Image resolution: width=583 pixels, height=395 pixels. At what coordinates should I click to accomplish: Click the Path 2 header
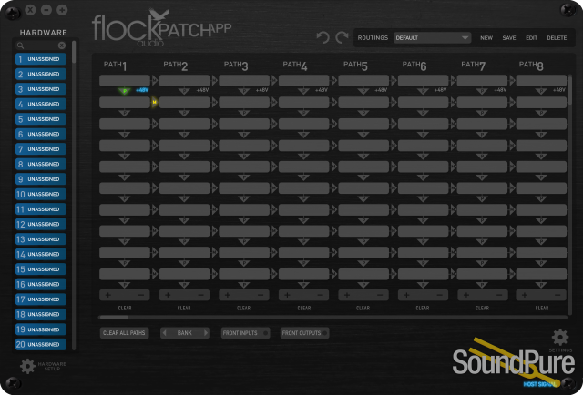[x=176, y=66]
